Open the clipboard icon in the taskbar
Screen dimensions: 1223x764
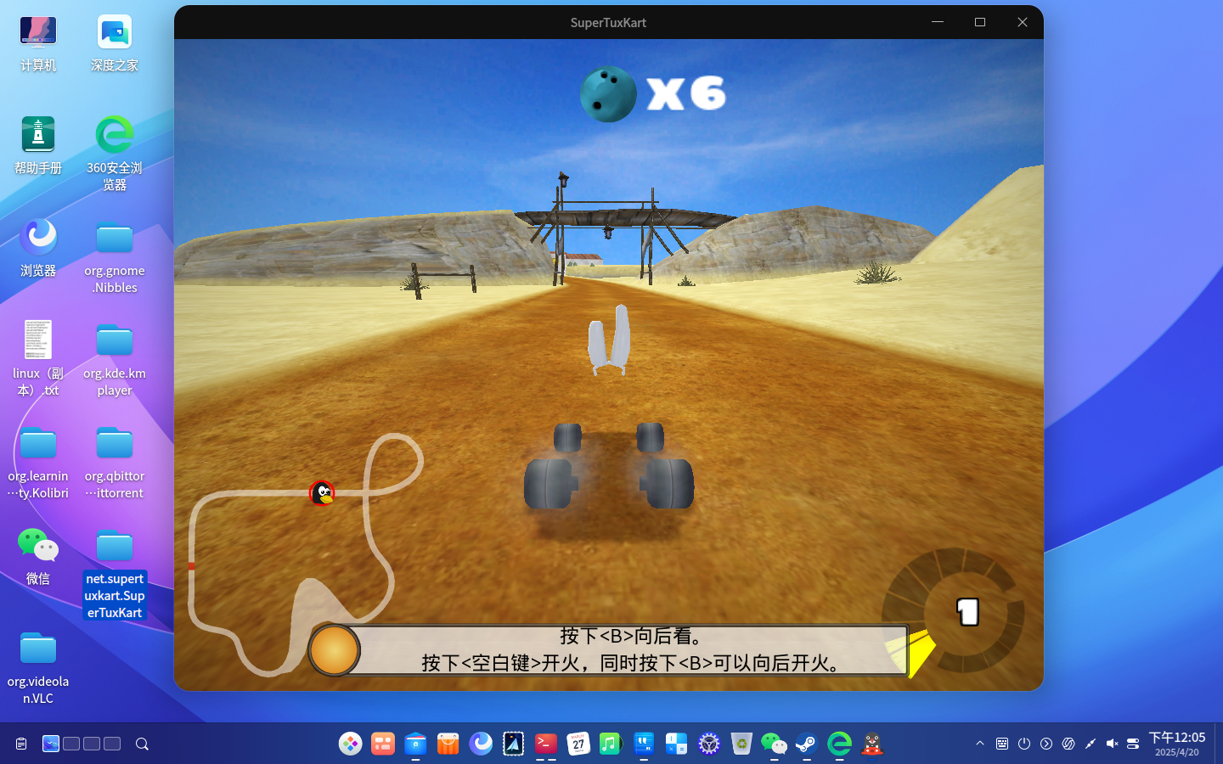tap(21, 744)
